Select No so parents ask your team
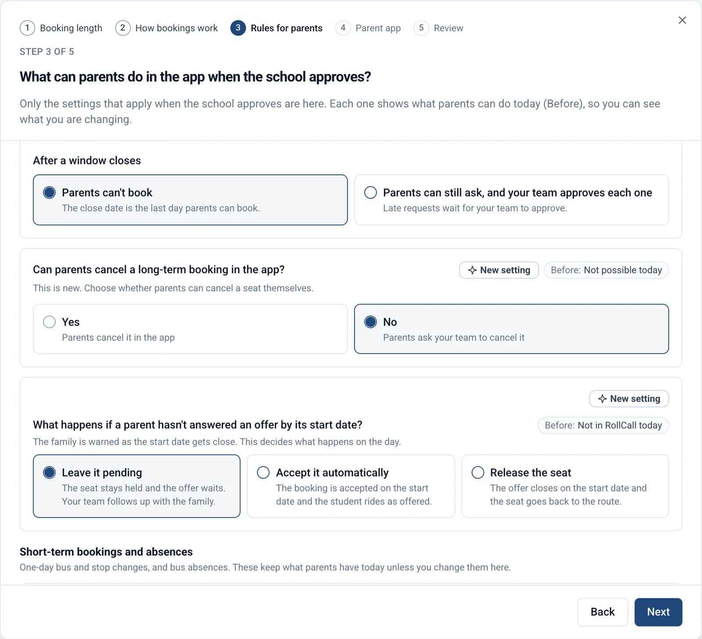The height and width of the screenshot is (639, 702). click(512, 329)
